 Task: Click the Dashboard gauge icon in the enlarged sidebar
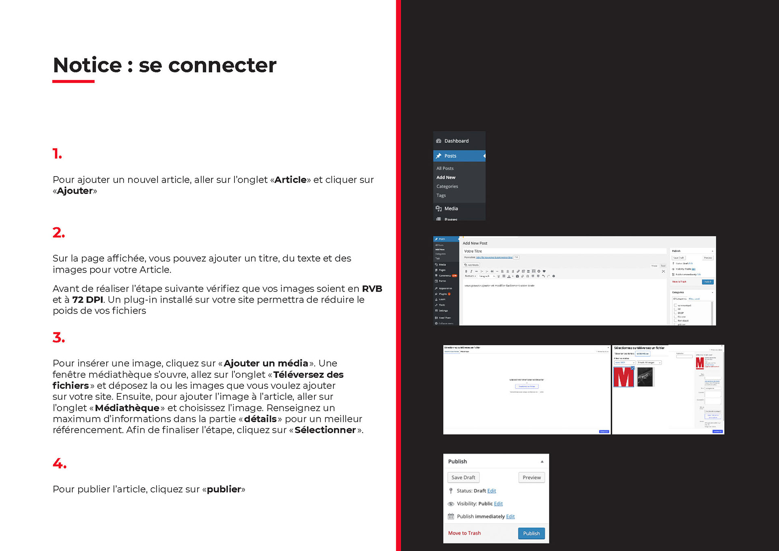point(439,141)
